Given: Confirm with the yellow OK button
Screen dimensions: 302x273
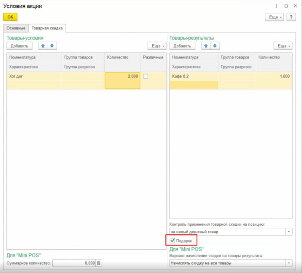Looking at the screenshot, I should (x=10, y=17).
